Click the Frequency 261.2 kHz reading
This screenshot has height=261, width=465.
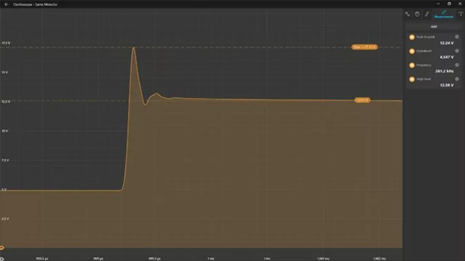click(444, 71)
